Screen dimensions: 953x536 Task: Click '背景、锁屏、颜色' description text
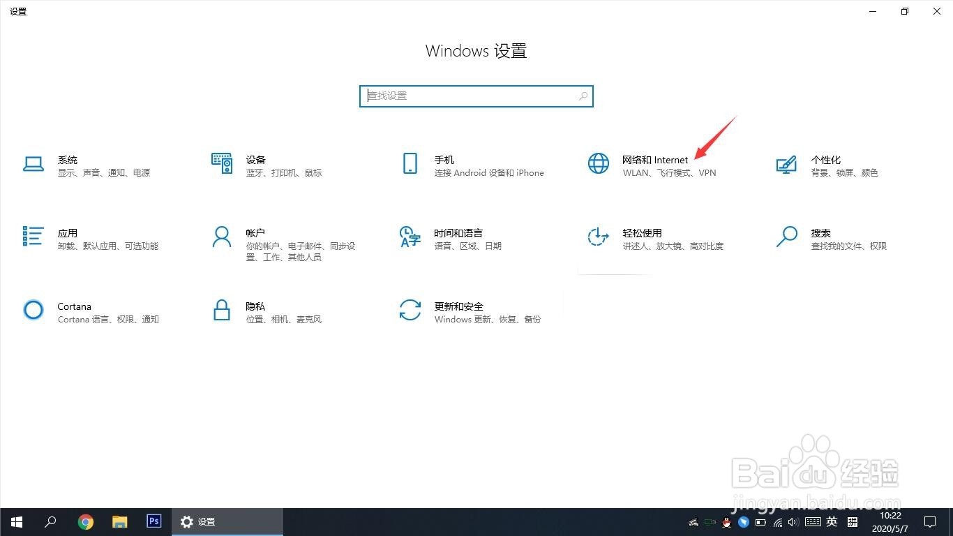pyautogui.click(x=844, y=173)
